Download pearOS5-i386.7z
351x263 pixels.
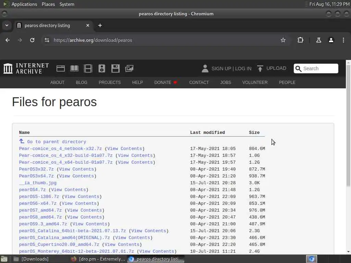point(39,197)
